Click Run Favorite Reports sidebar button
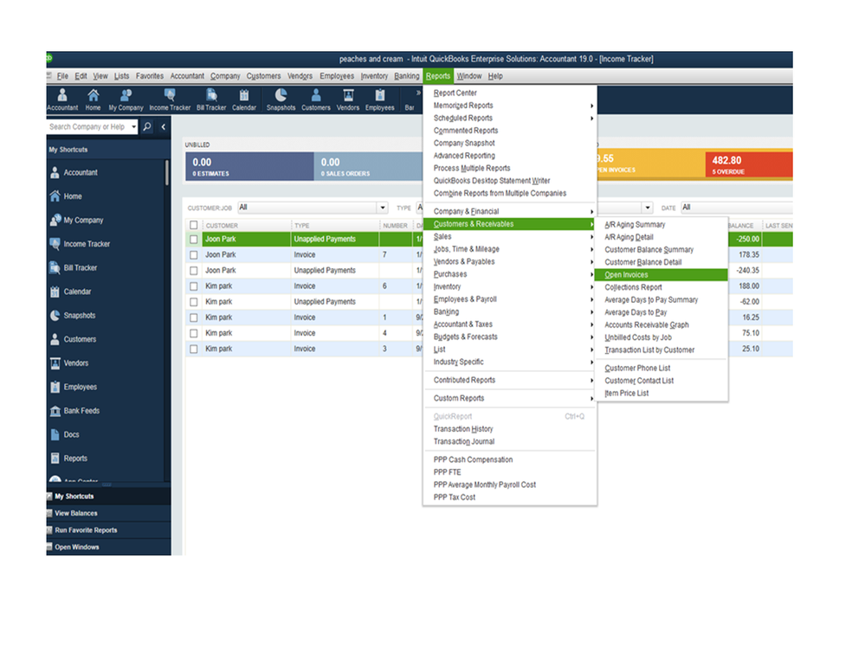Screen dimensions: 865x648 point(109,530)
